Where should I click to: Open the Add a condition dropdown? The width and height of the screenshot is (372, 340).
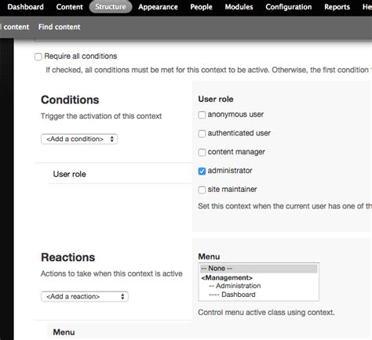(x=79, y=139)
